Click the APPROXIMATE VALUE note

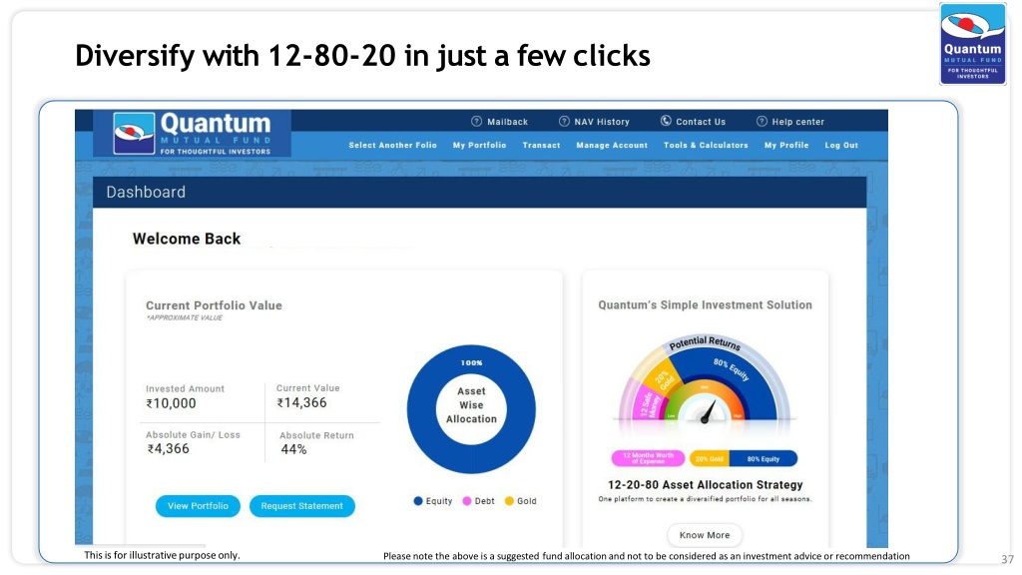(x=185, y=318)
